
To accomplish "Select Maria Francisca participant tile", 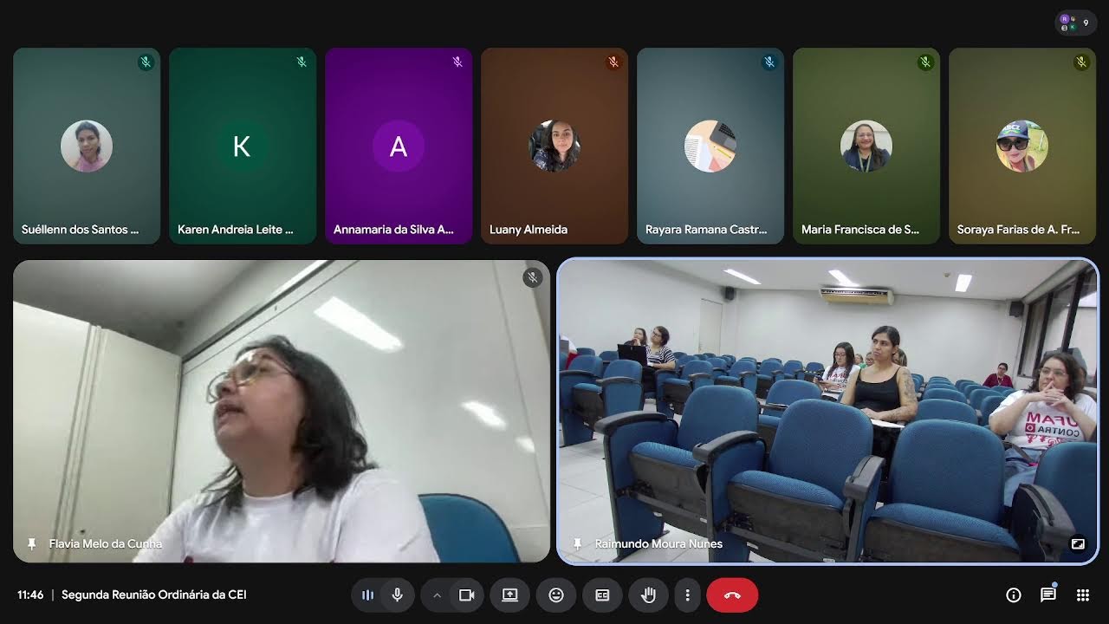I will click(x=866, y=146).
